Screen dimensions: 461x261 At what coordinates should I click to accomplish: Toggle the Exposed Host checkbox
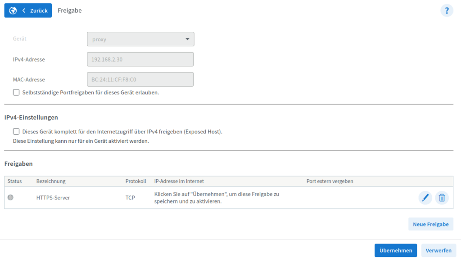click(16, 131)
